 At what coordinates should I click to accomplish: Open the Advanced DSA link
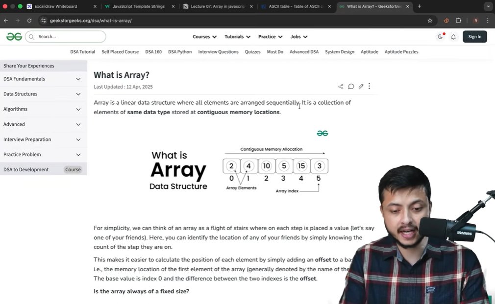point(304,52)
